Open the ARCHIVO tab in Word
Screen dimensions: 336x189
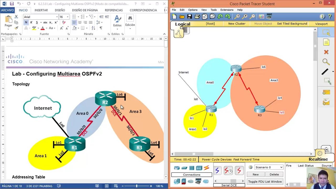click(7, 10)
